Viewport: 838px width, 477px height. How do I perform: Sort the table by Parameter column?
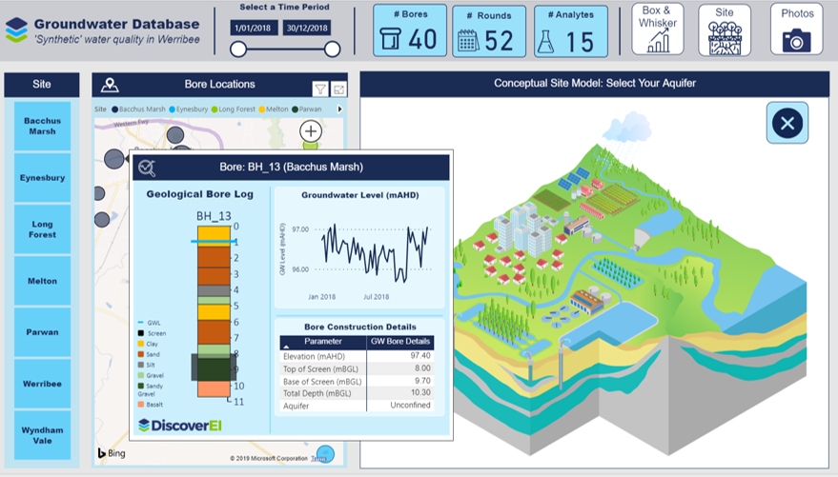323,342
